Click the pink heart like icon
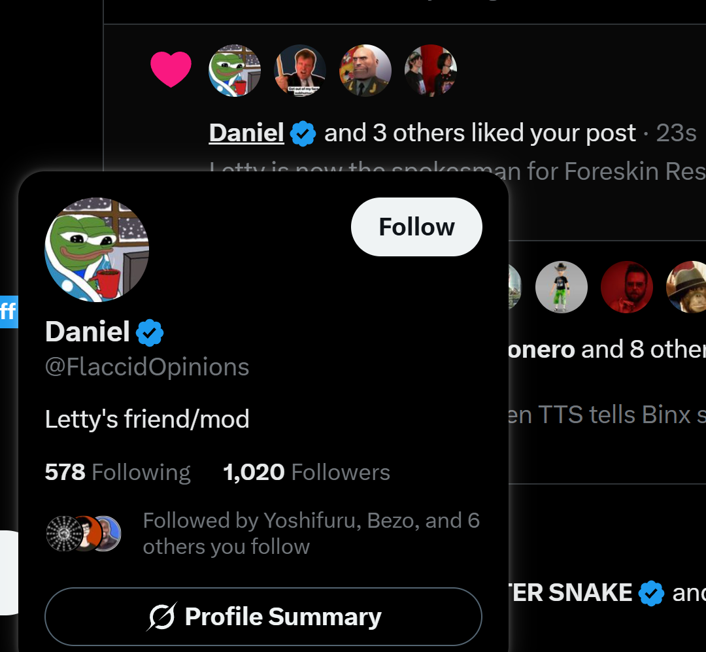 171,69
